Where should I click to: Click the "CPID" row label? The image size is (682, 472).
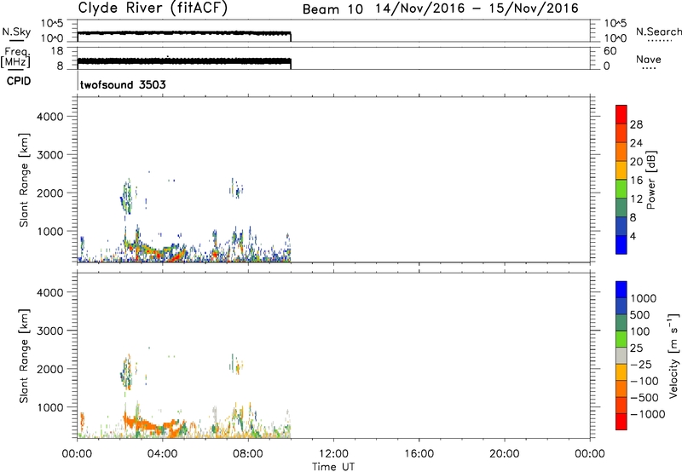click(x=18, y=81)
